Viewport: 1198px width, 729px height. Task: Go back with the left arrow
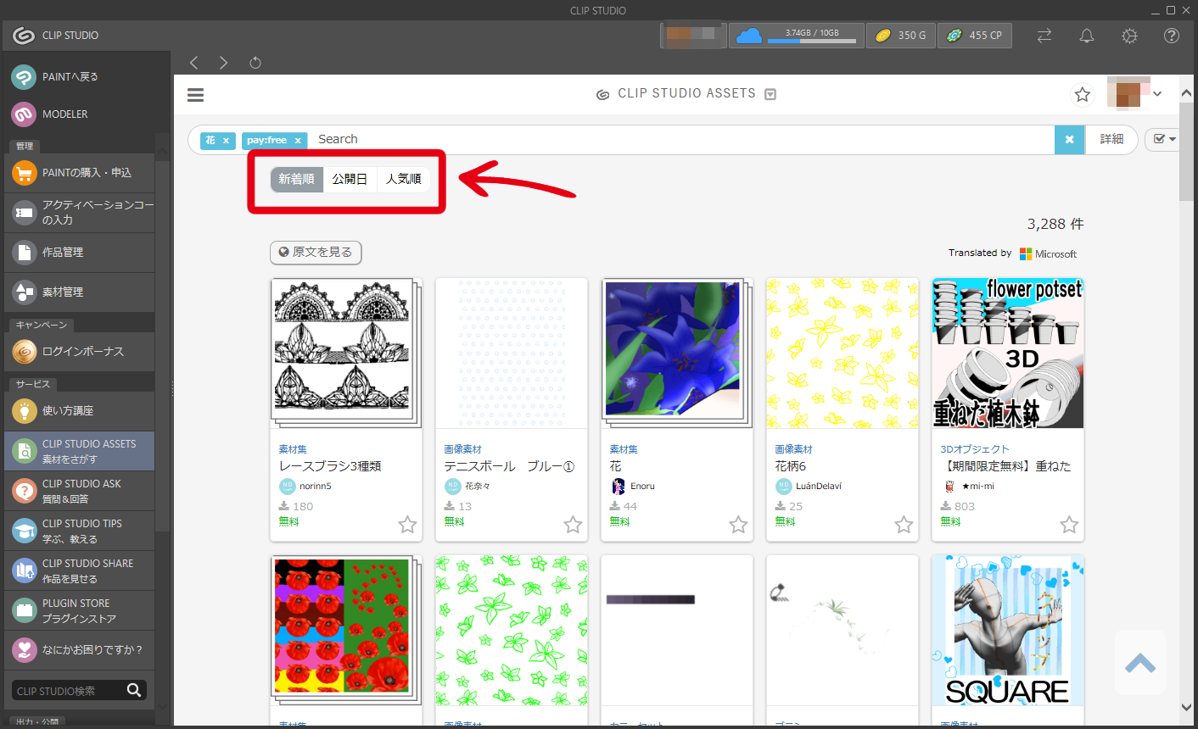coord(194,63)
